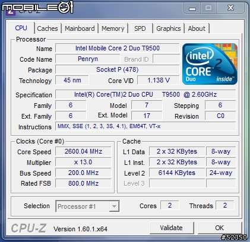Click the Intel Core 2 Duo logo
The width and height of the screenshot is (250, 242).
(x=210, y=64)
